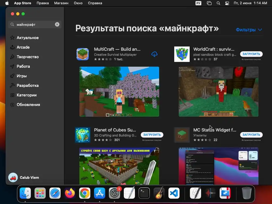272x204 pixels.
Task: Clear the search field text
Action: pyautogui.click(x=57, y=24)
